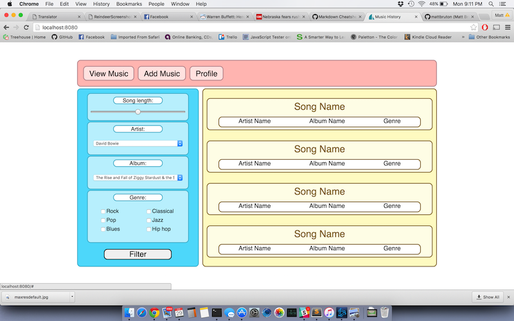Open the Trash in the dock
The height and width of the screenshot is (321, 514).
click(384, 313)
